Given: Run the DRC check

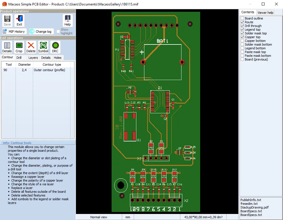Looking at the screenshot, I should pyautogui.click(x=55, y=47).
